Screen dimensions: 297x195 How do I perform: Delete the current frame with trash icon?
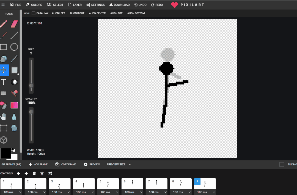34,173
